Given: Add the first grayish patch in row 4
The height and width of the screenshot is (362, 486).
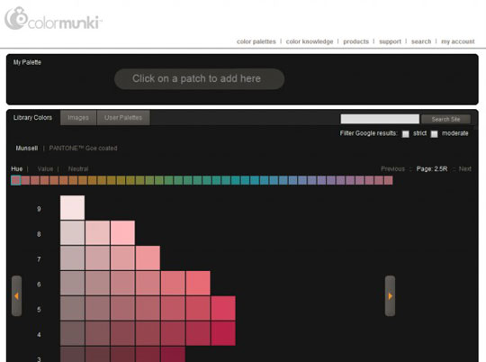Looking at the screenshot, I should pos(72,333).
